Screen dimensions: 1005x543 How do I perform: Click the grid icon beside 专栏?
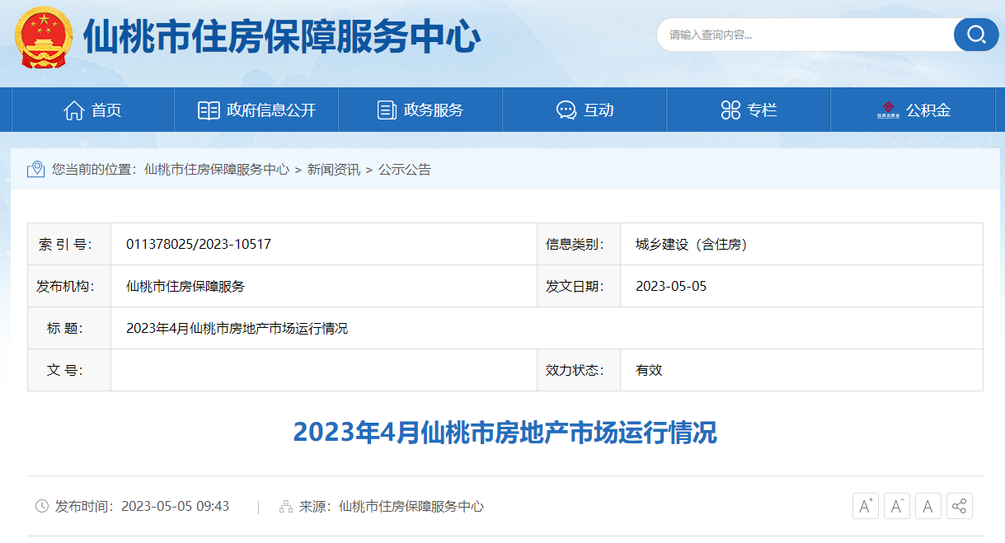pos(729,109)
